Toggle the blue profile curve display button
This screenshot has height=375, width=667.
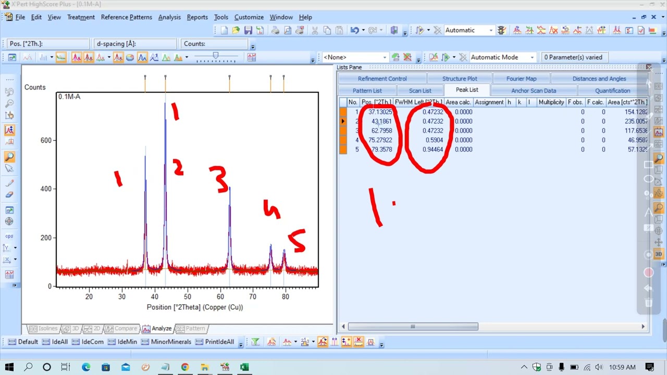[142, 57]
